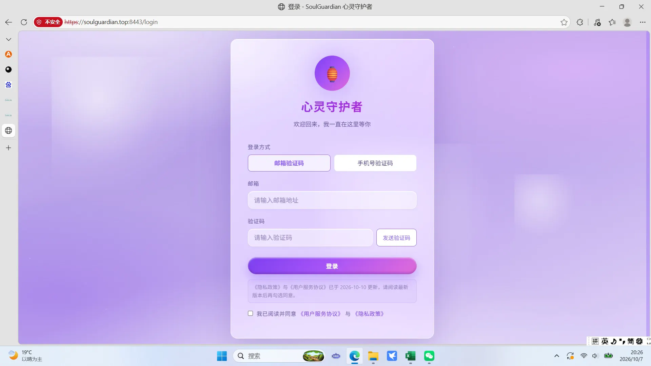
Task: Switch to the black circle sidebar tab
Action: 8,69
